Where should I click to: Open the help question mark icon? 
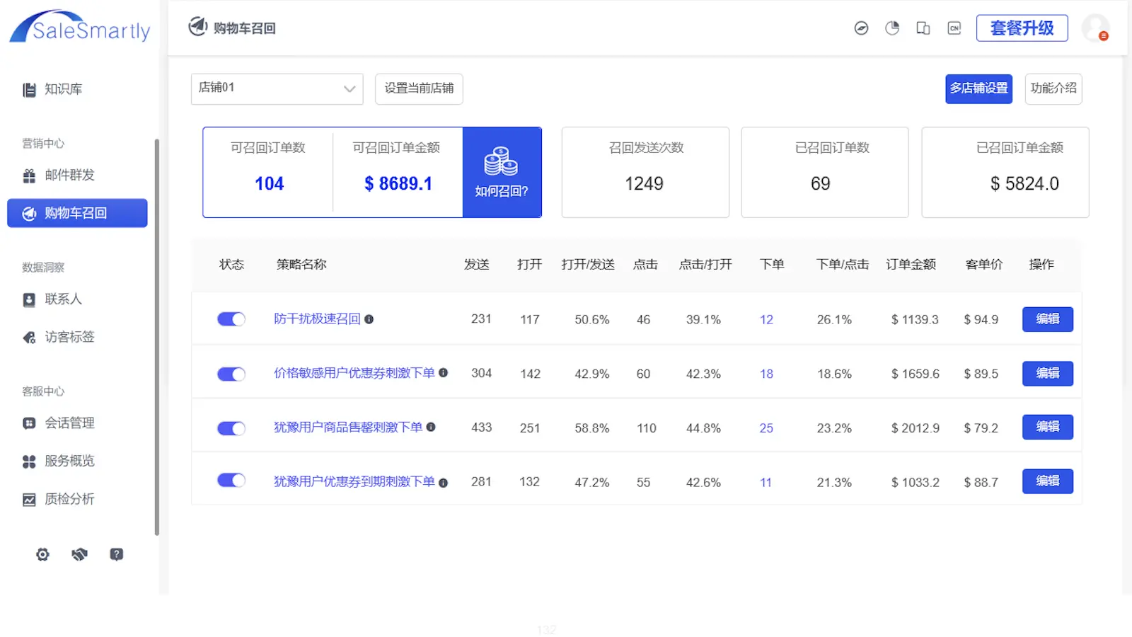(x=116, y=554)
